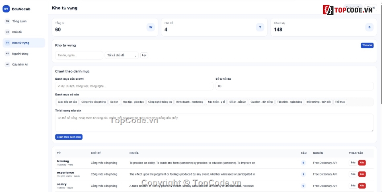This screenshot has height=192, width=382.
Task: Go to Người dùng sidebar page
Action: click(24, 54)
